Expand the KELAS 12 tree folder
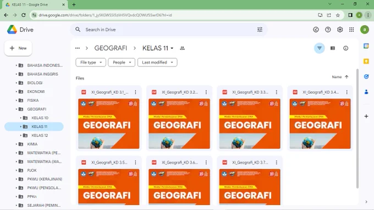The height and width of the screenshot is (210, 374). point(21,135)
